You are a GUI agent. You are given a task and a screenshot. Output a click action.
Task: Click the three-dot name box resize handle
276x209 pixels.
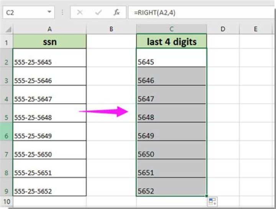point(63,12)
